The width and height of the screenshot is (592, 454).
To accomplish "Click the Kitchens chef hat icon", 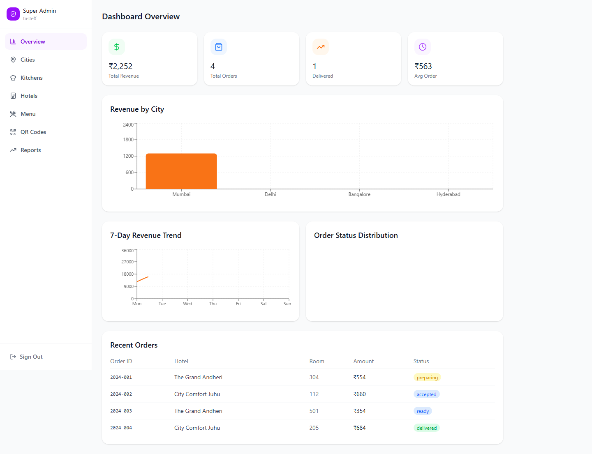I will pyautogui.click(x=13, y=78).
